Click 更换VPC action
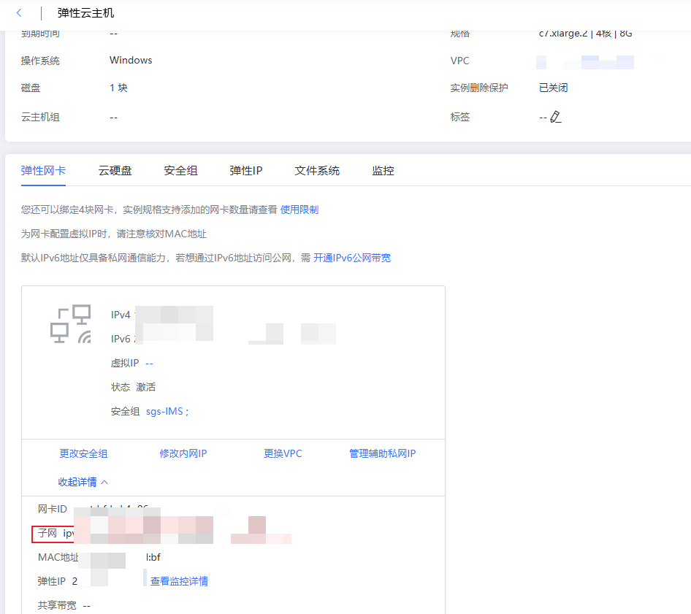Viewport: 691px width, 614px height. coord(283,453)
